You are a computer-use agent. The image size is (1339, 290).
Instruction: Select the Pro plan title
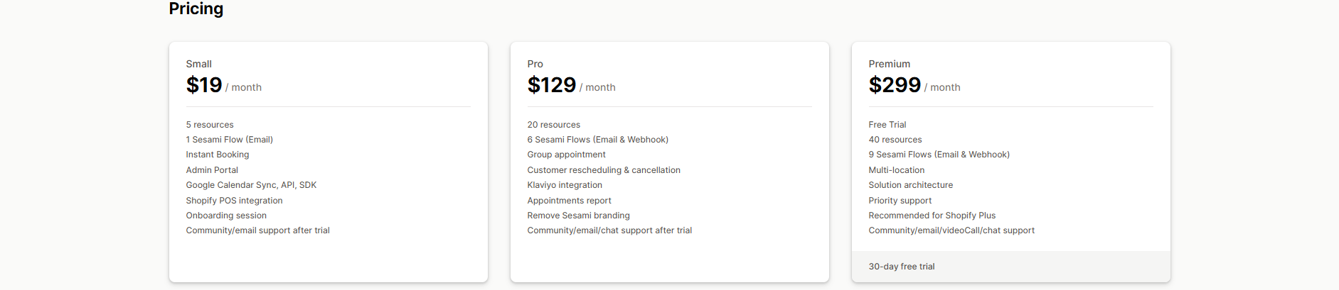click(535, 64)
